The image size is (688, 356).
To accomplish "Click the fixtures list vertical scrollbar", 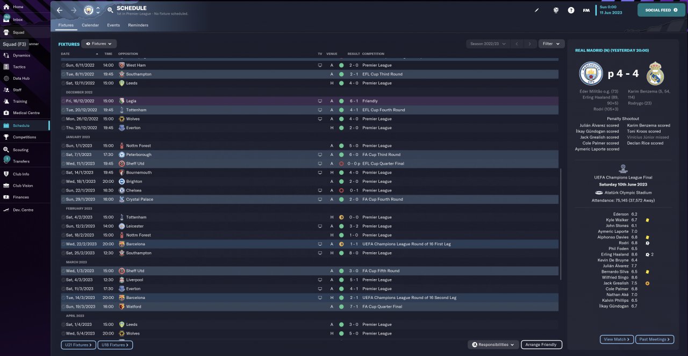I will [x=561, y=223].
